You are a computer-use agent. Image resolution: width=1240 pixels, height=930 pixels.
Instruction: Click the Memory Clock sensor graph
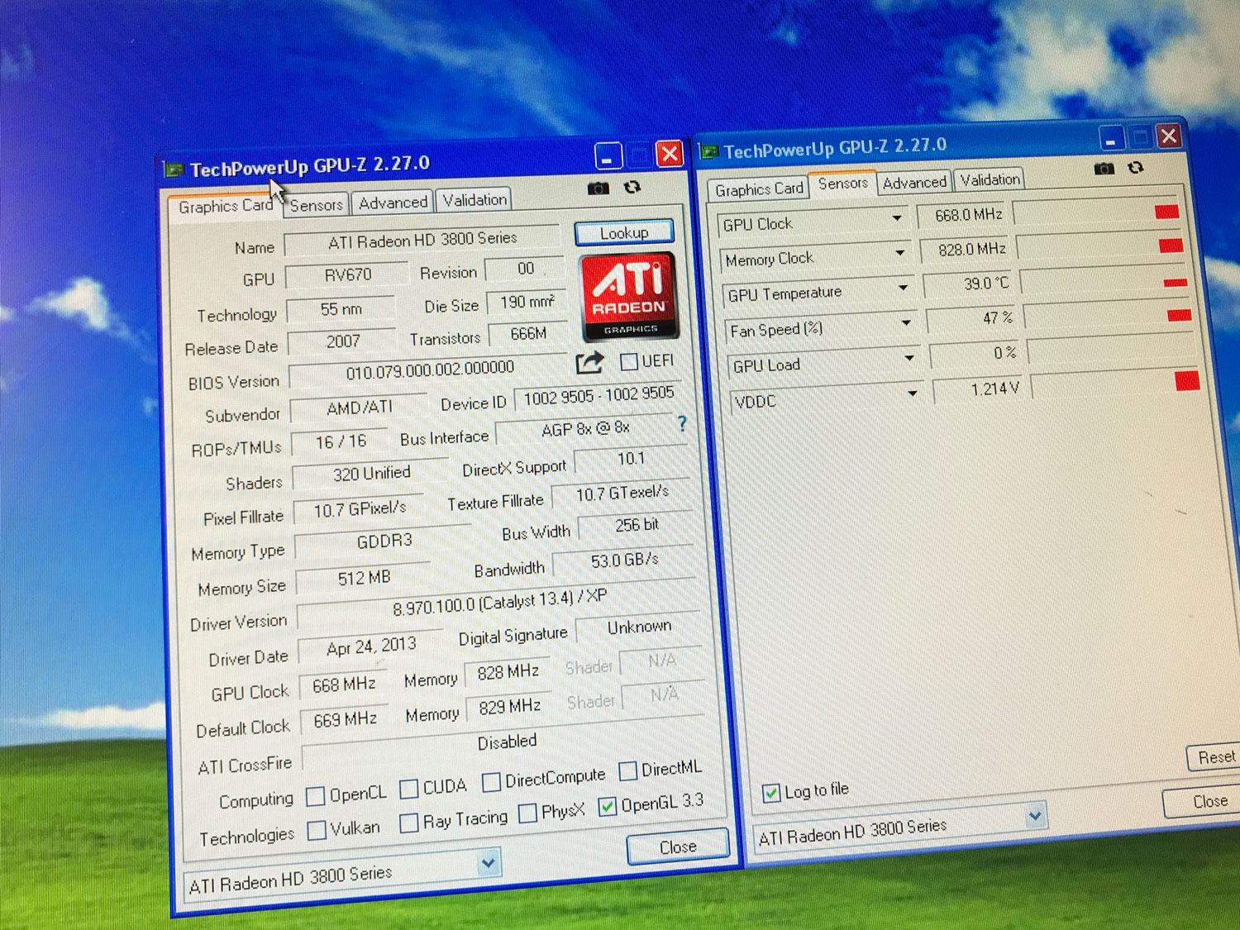tap(1102, 246)
